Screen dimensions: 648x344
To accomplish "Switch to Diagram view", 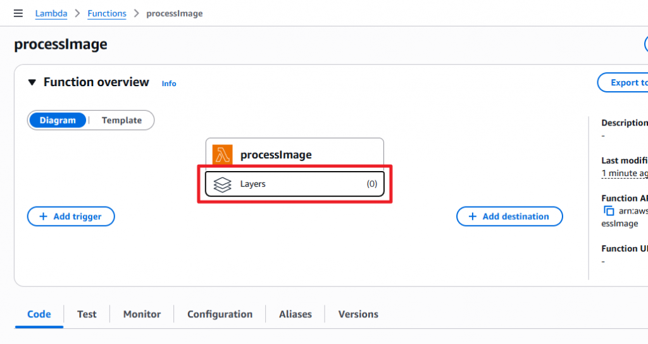I will coord(58,120).
